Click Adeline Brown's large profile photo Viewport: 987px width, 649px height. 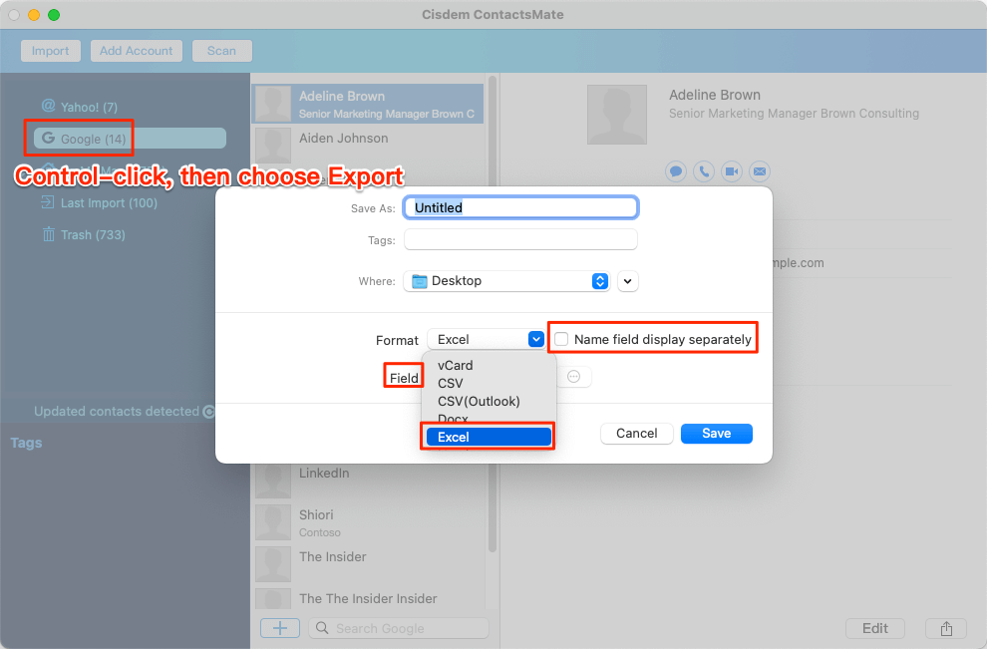(x=617, y=115)
